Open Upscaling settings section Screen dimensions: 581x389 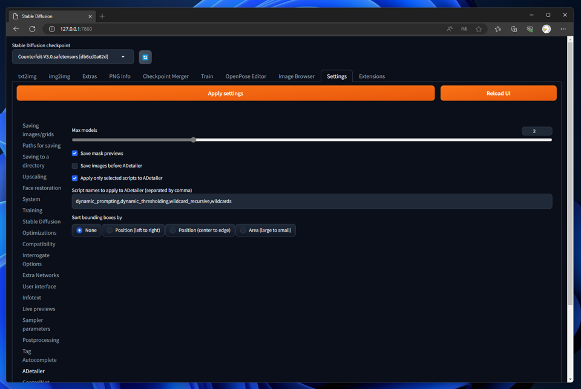coord(34,177)
